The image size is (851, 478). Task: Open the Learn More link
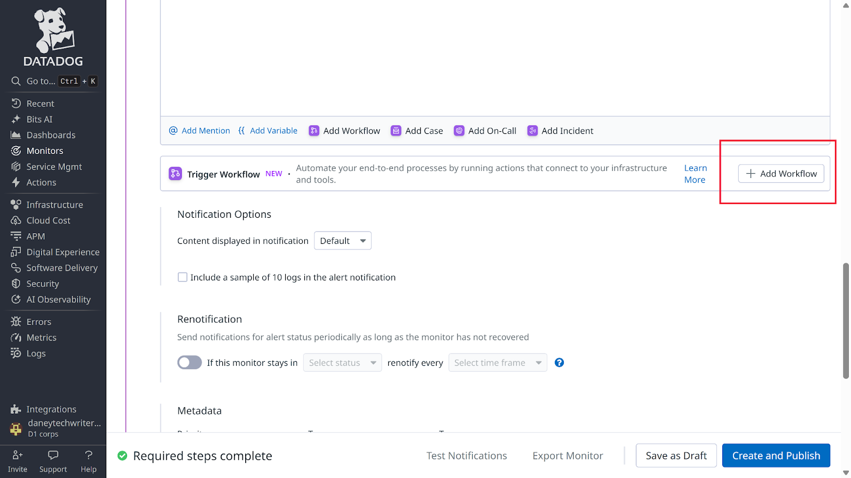click(x=696, y=174)
